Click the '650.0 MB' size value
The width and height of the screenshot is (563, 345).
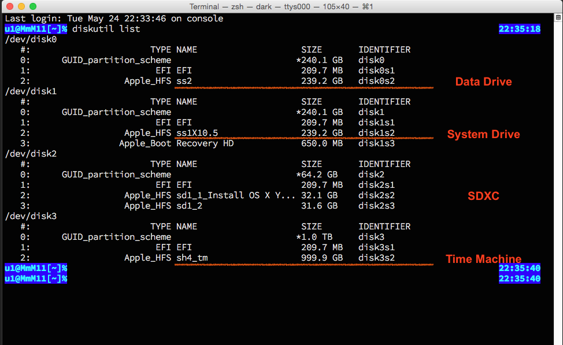[322, 143]
